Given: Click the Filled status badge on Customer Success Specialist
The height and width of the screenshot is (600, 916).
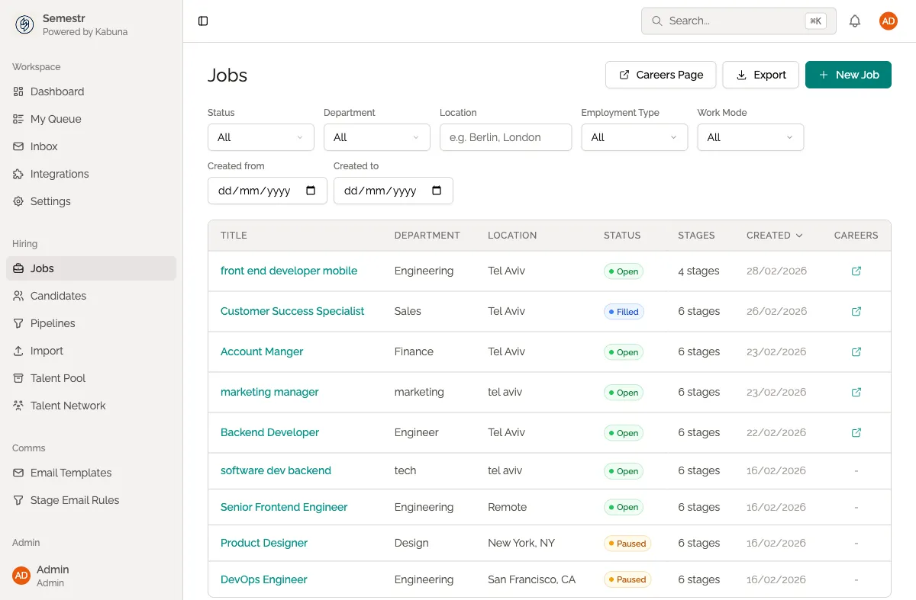Looking at the screenshot, I should tap(624, 311).
